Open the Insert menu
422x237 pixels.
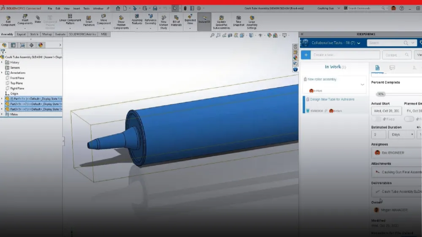pyautogui.click(x=76, y=8)
